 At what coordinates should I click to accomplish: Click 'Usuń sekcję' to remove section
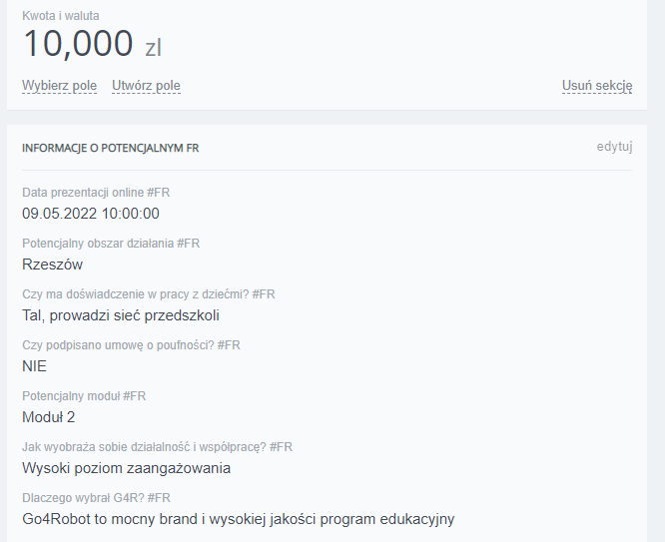click(x=597, y=86)
